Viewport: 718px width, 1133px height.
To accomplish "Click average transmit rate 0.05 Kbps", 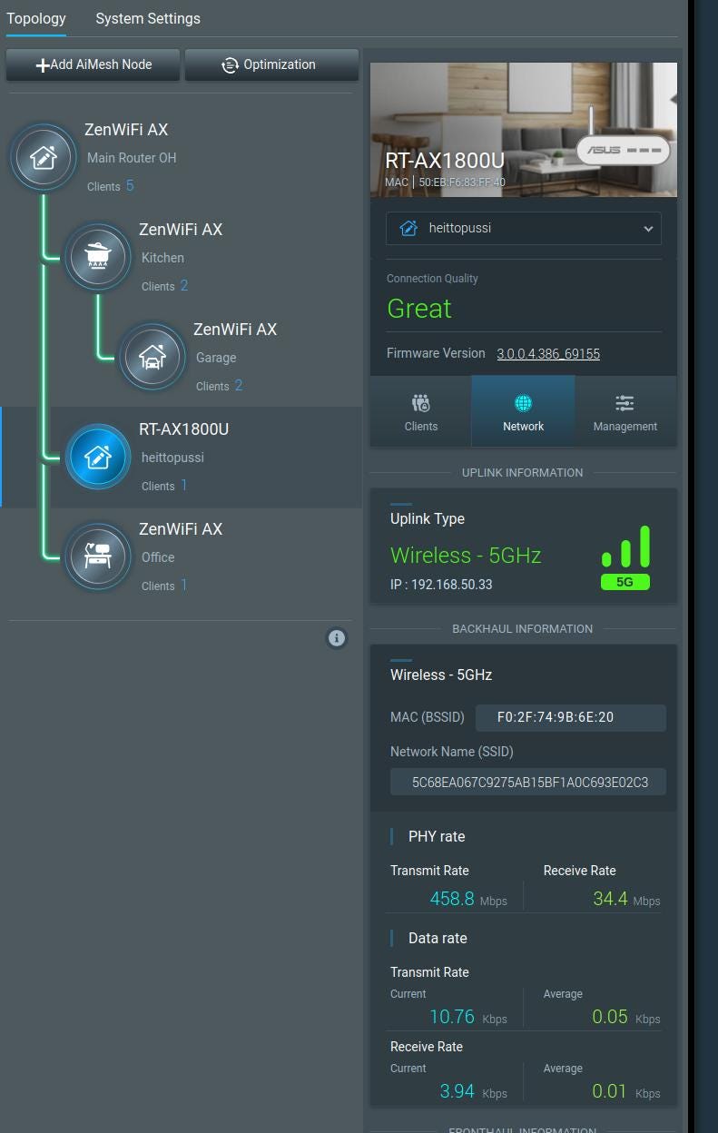I will pos(626,1017).
